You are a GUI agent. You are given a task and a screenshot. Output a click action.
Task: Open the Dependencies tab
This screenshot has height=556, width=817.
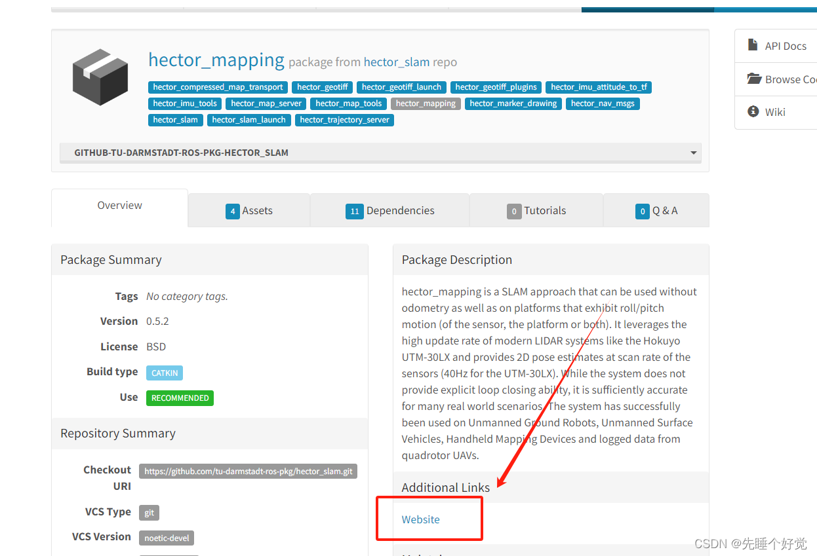pyautogui.click(x=390, y=210)
